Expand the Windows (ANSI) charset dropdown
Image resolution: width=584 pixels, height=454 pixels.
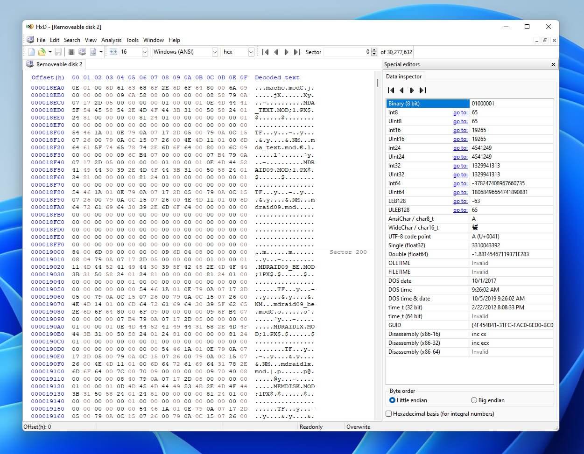[215, 52]
